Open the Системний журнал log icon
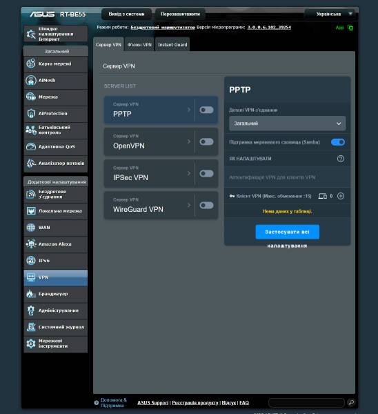The width and height of the screenshot is (378, 414). 31,327
